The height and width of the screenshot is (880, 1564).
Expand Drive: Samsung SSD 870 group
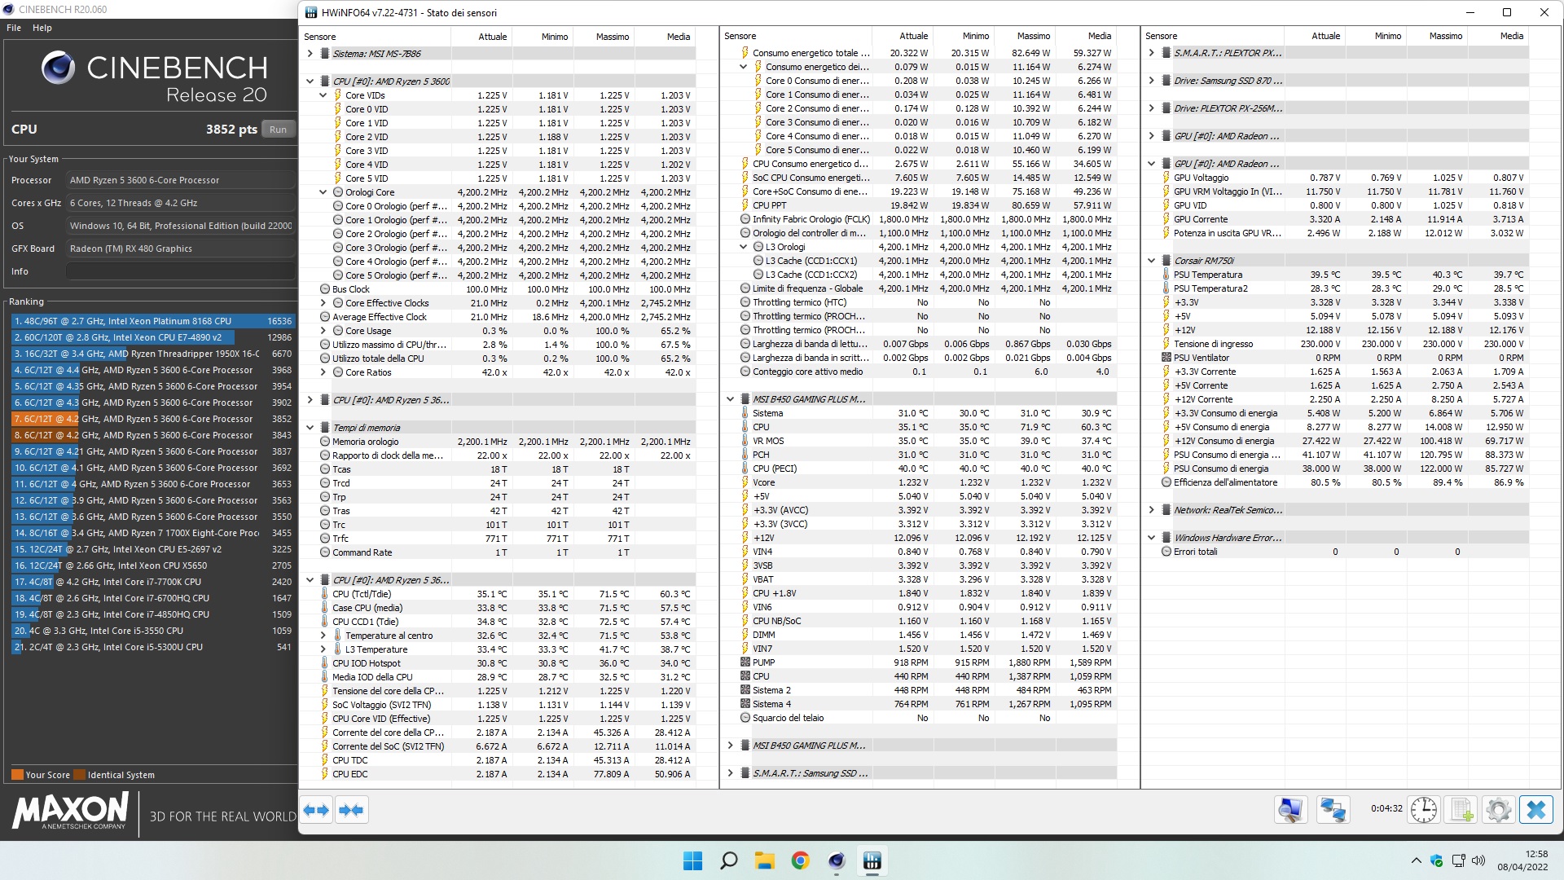(1151, 81)
